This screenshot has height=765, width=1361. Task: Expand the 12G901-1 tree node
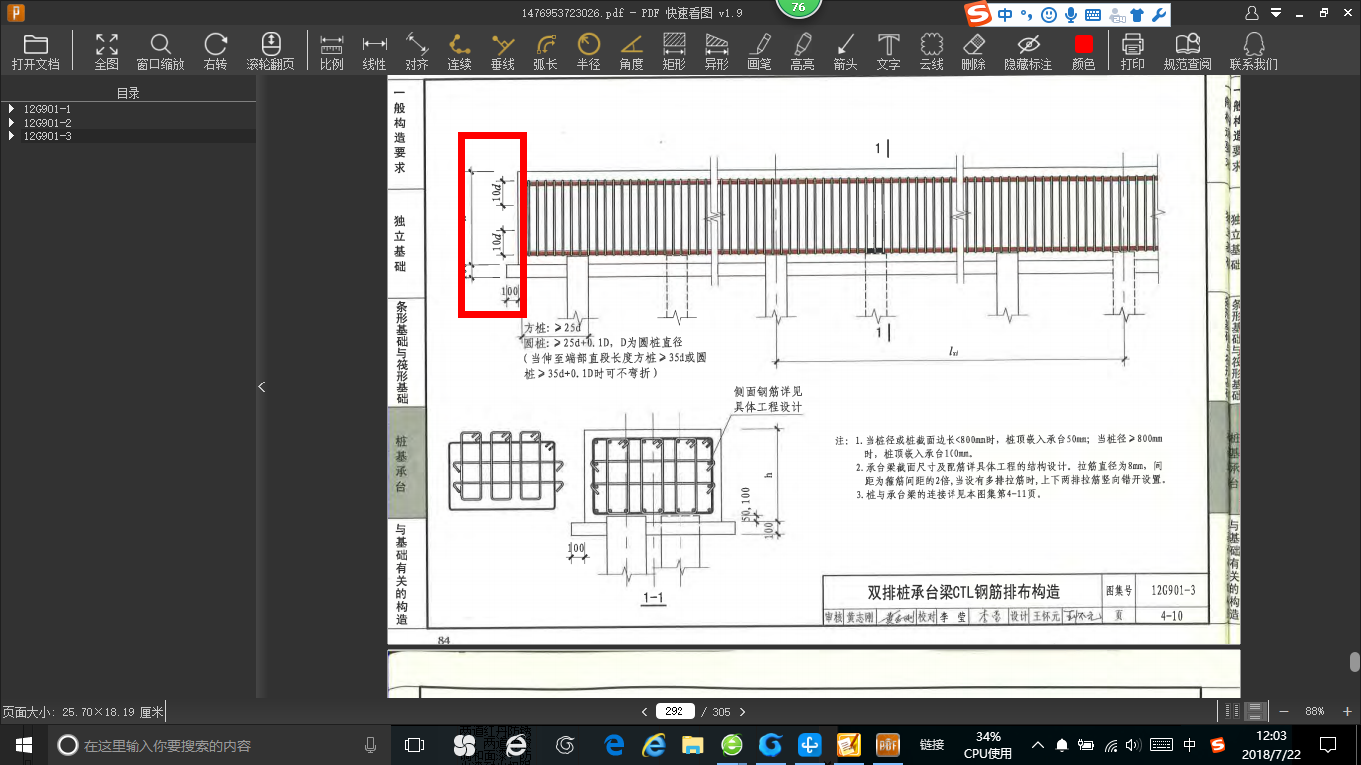pyautogui.click(x=11, y=108)
